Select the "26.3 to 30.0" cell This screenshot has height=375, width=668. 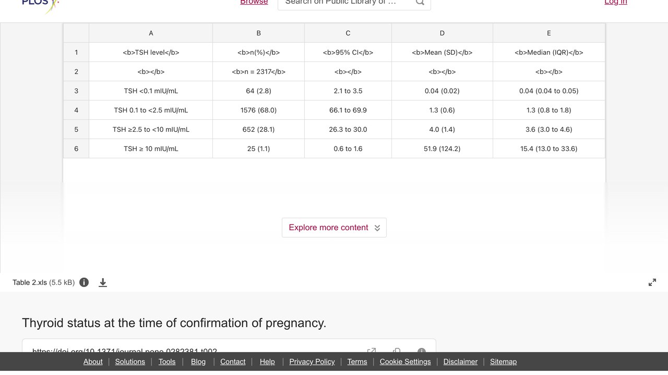348,129
